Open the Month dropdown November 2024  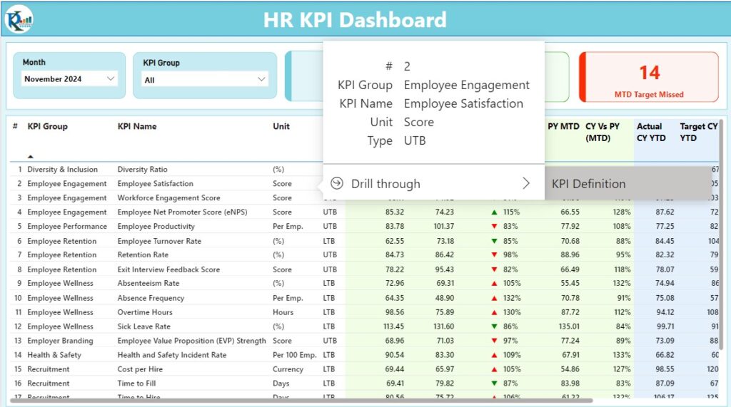click(x=69, y=78)
